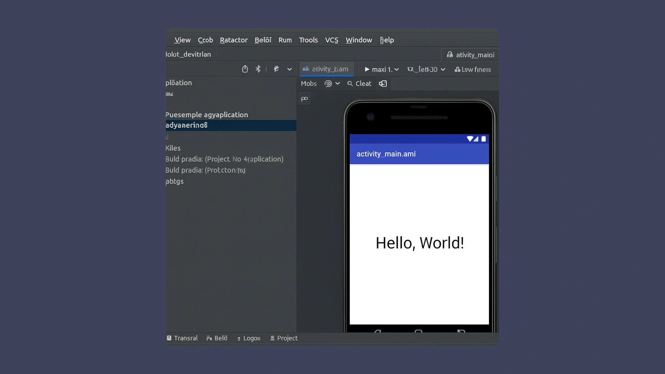This screenshot has height=374, width=665.
Task: Click the Transral icon in the bottom bar
Action: (169, 338)
